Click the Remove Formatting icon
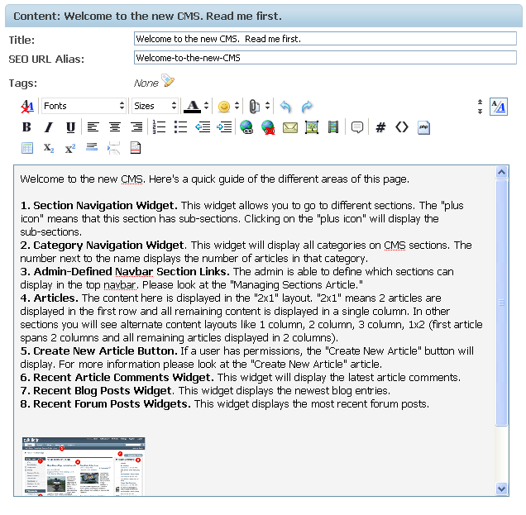The height and width of the screenshot is (515, 526). (x=27, y=107)
